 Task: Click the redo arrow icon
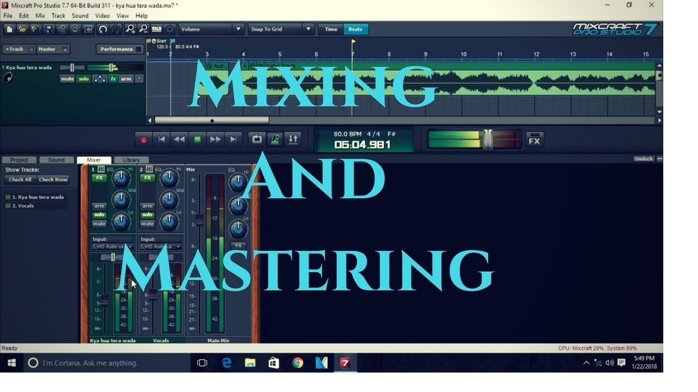point(116,29)
